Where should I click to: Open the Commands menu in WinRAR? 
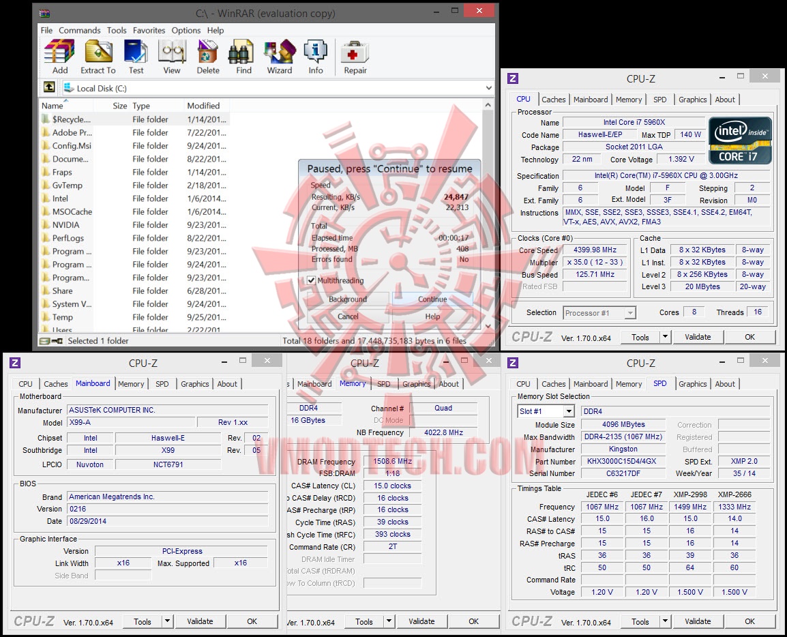[80, 30]
